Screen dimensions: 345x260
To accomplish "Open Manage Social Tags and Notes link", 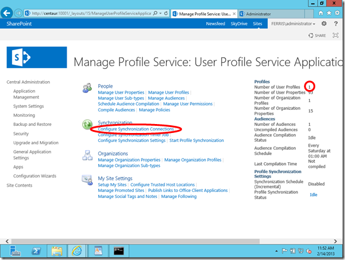I will pyautogui.click(x=127, y=196).
